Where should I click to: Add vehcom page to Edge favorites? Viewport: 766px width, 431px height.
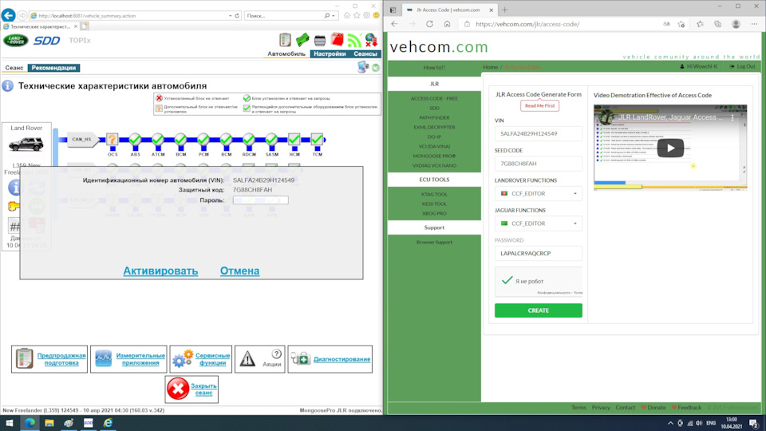coord(681,24)
